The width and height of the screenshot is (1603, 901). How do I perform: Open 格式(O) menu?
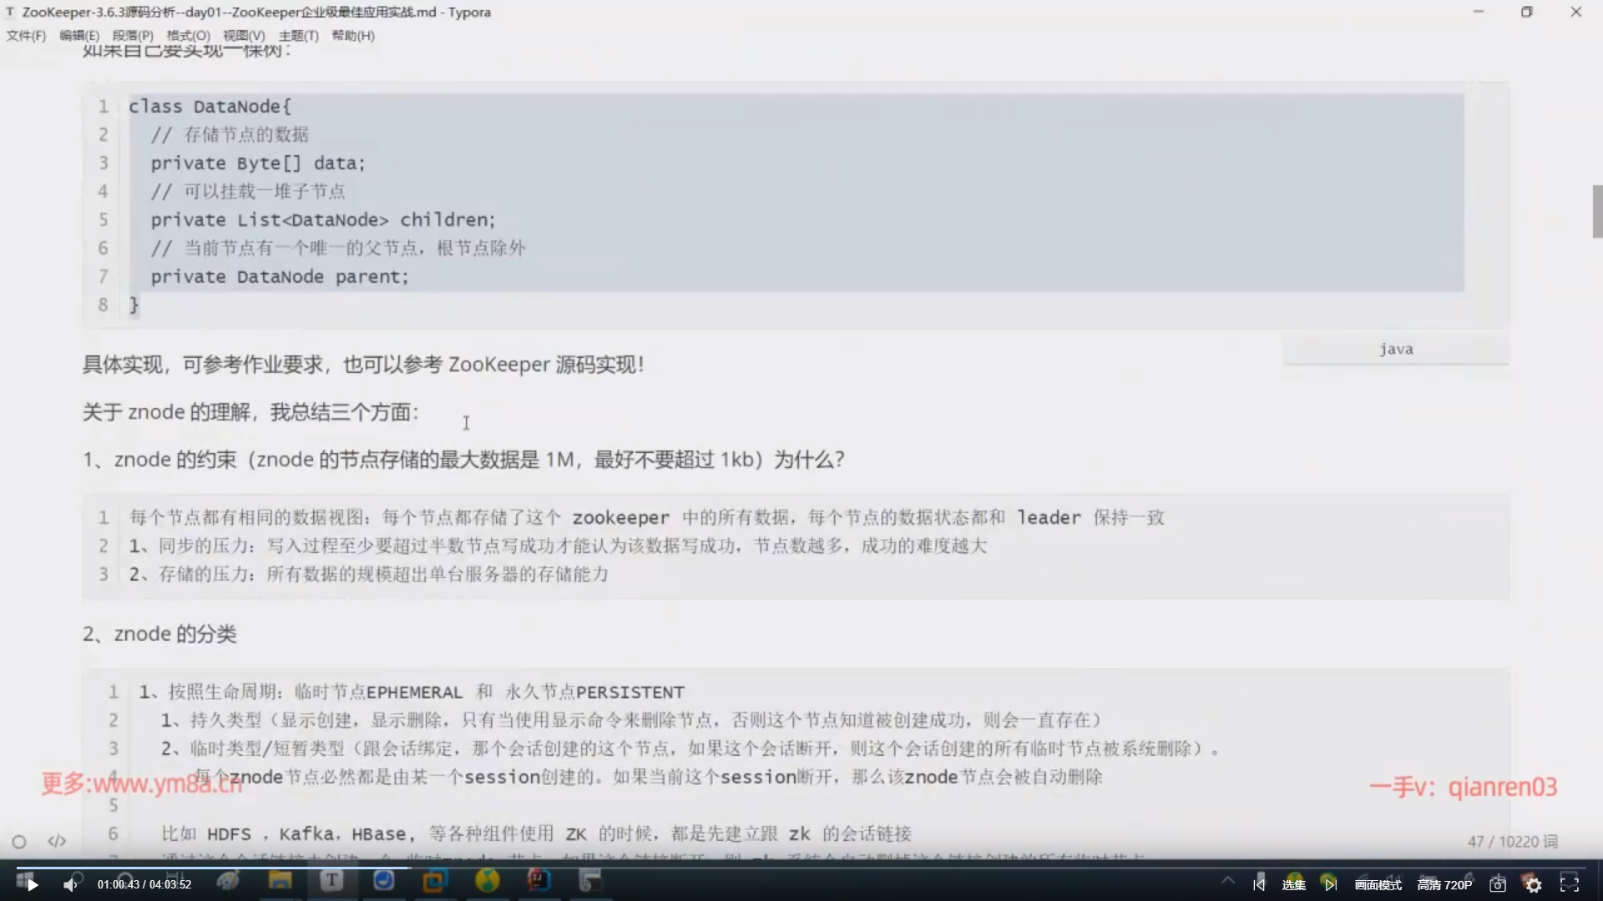pyautogui.click(x=188, y=36)
